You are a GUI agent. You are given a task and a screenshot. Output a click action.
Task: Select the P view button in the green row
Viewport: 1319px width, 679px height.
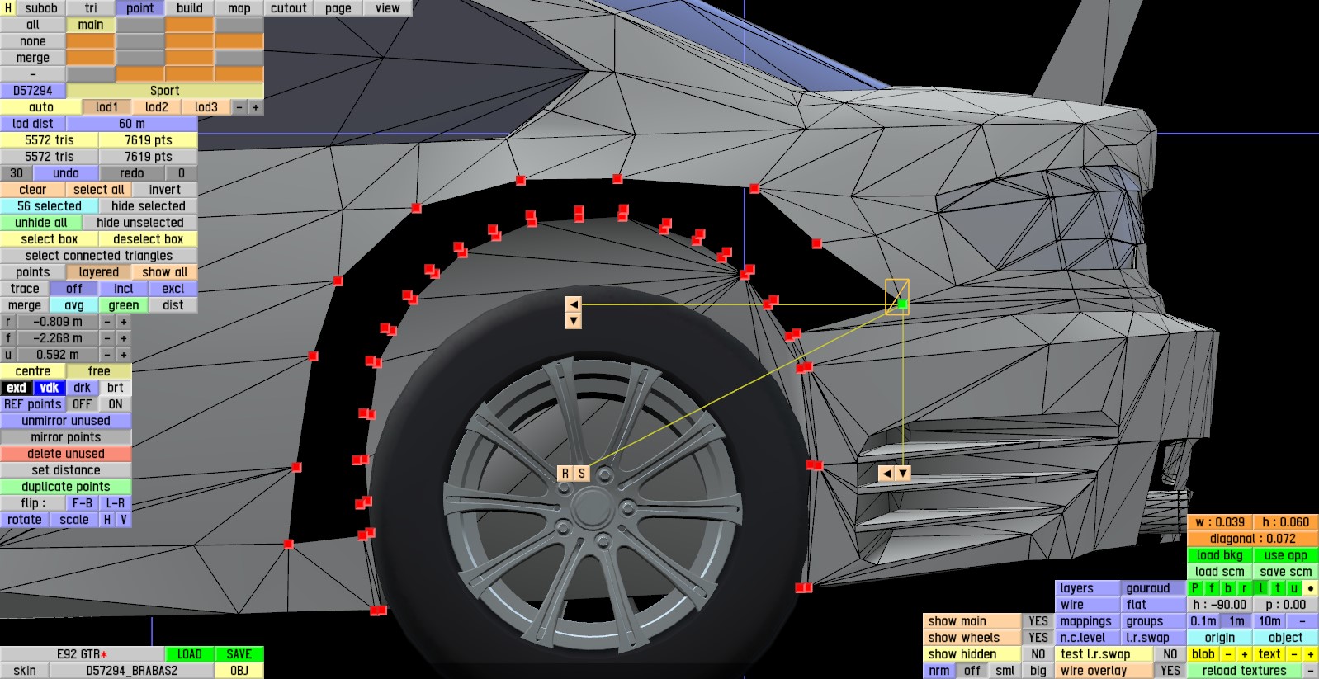[1195, 588]
